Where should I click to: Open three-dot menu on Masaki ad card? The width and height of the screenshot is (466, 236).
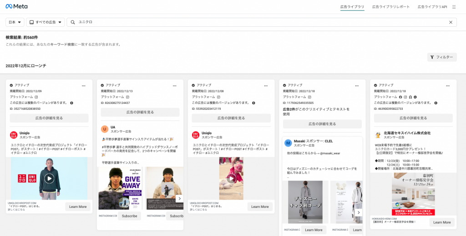coord(357,86)
